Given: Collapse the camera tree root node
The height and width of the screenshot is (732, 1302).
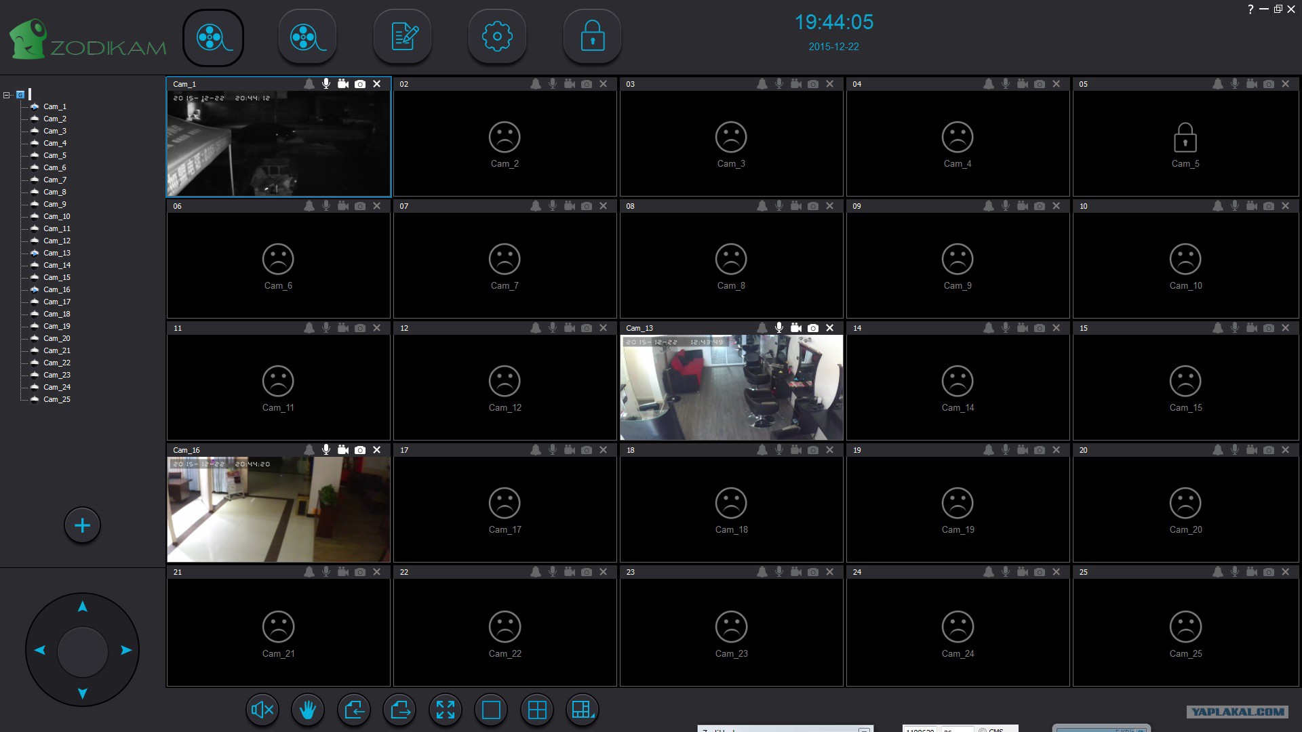Looking at the screenshot, I should click(x=7, y=95).
